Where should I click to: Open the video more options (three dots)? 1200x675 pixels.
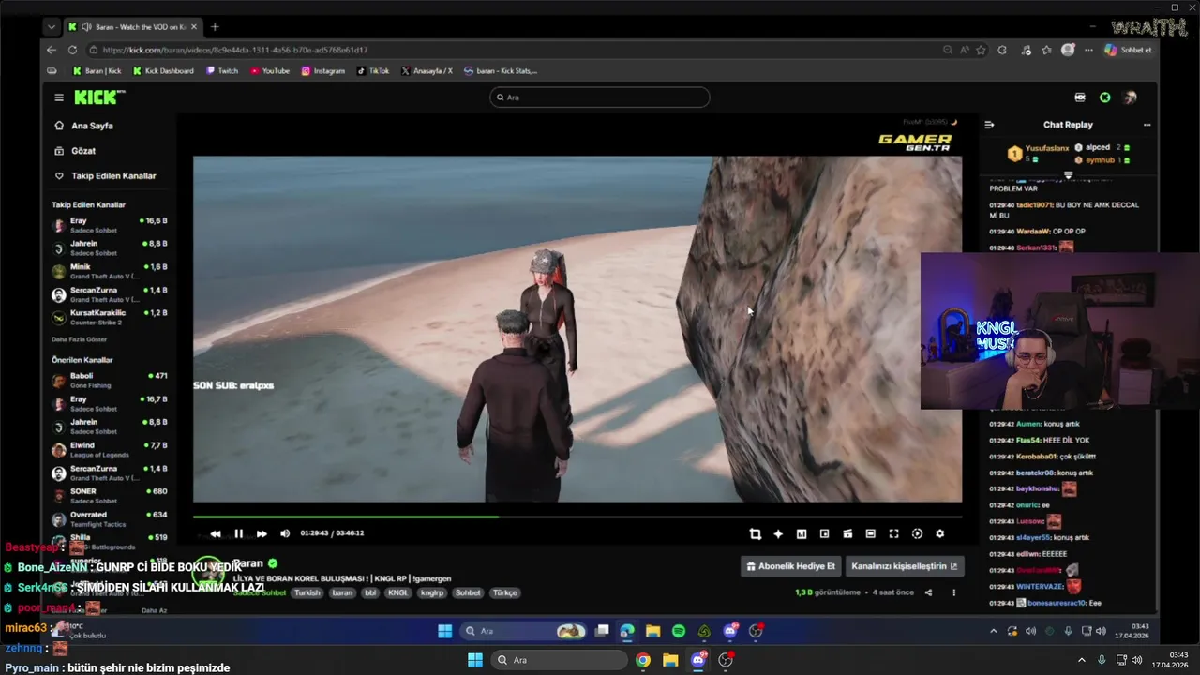pos(954,592)
